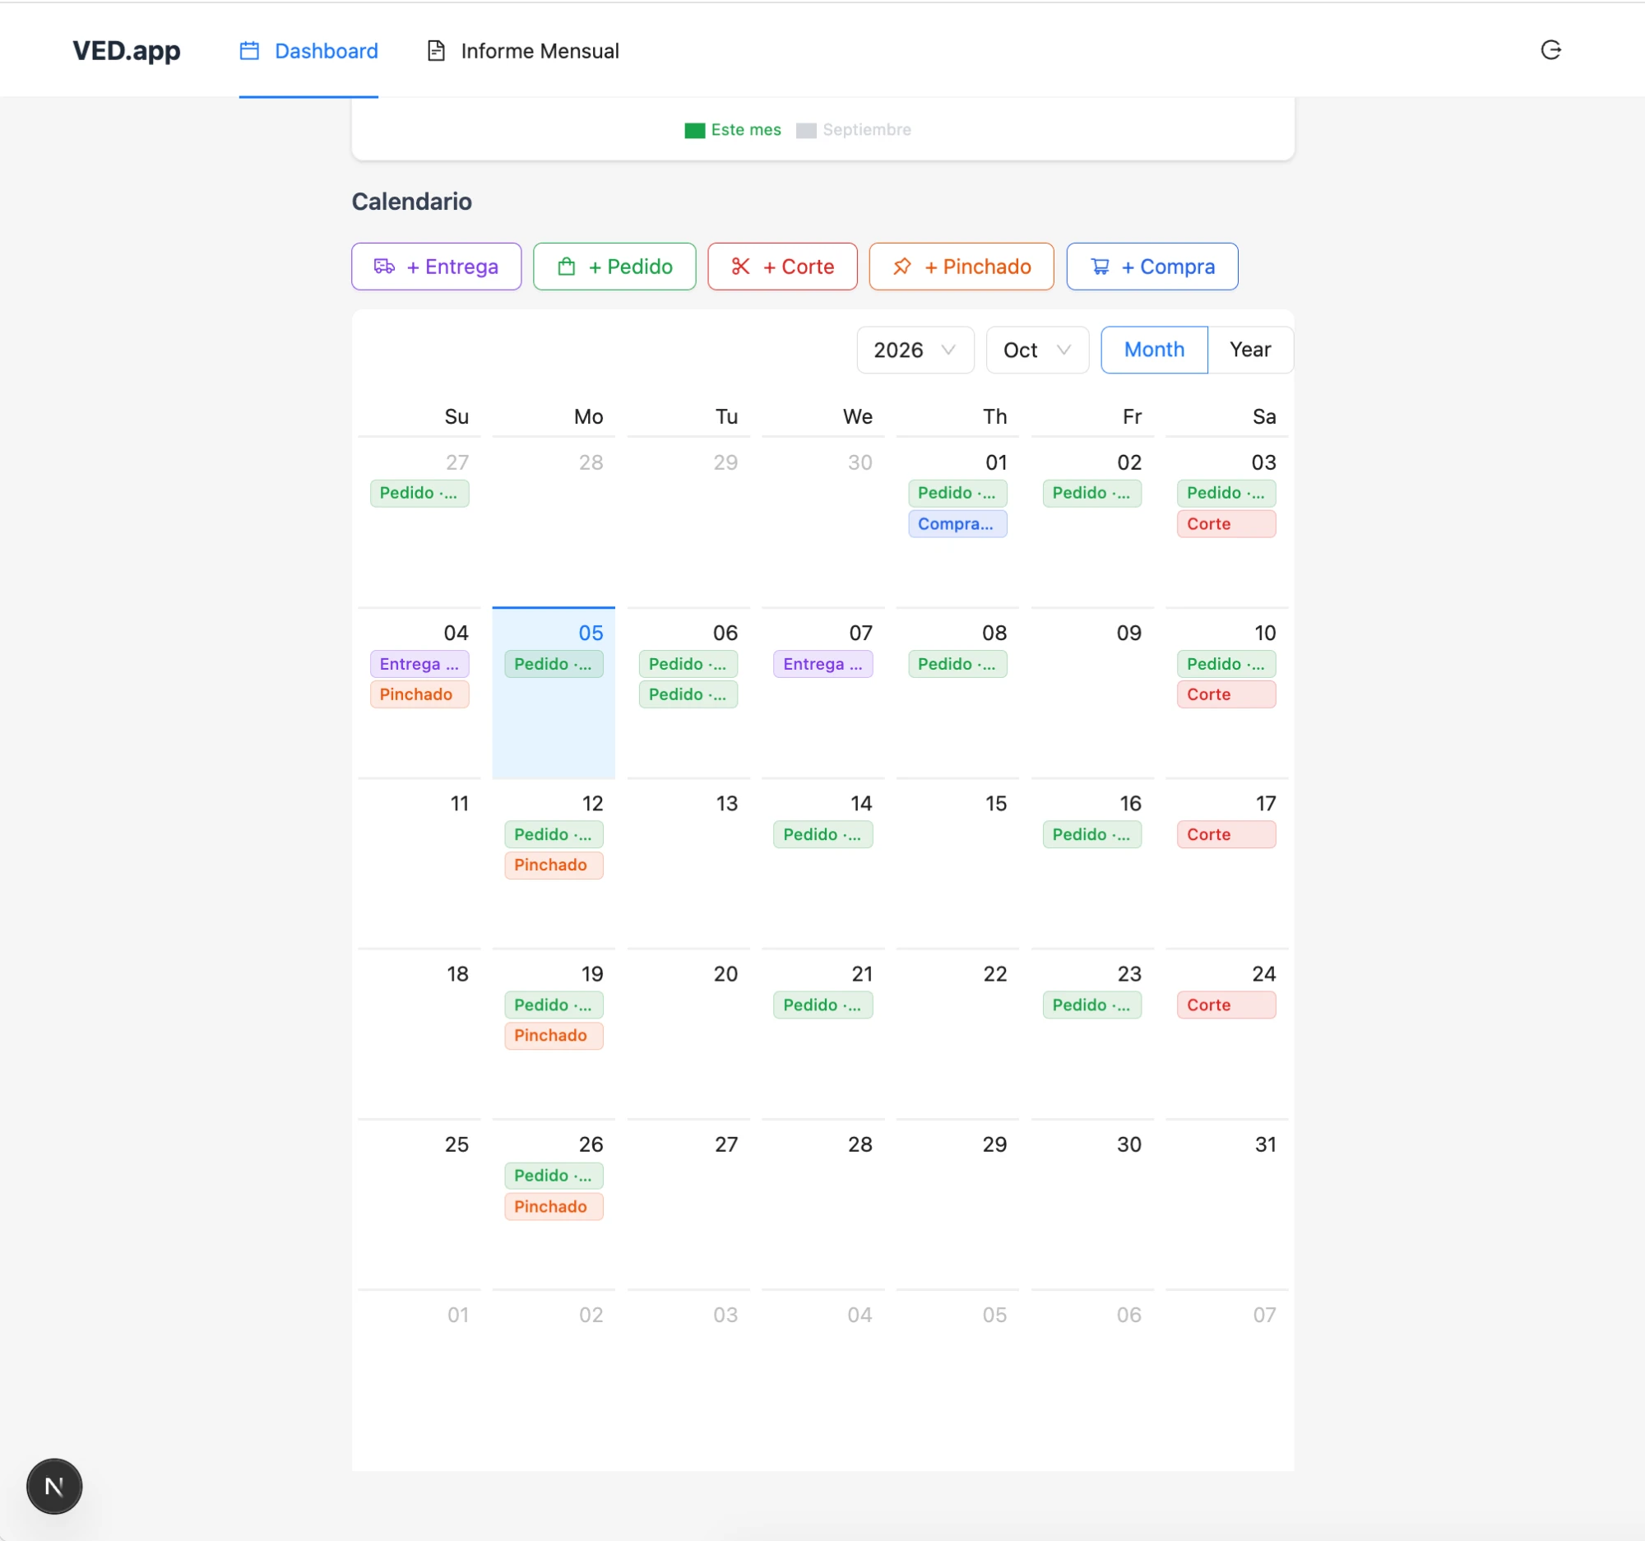Open the Pedido event on October 26

point(554,1175)
